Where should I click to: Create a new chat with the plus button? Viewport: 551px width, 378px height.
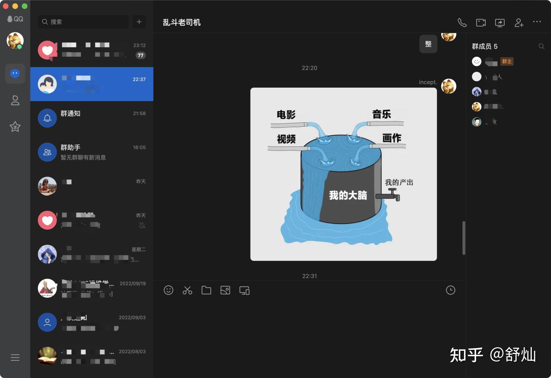click(139, 21)
